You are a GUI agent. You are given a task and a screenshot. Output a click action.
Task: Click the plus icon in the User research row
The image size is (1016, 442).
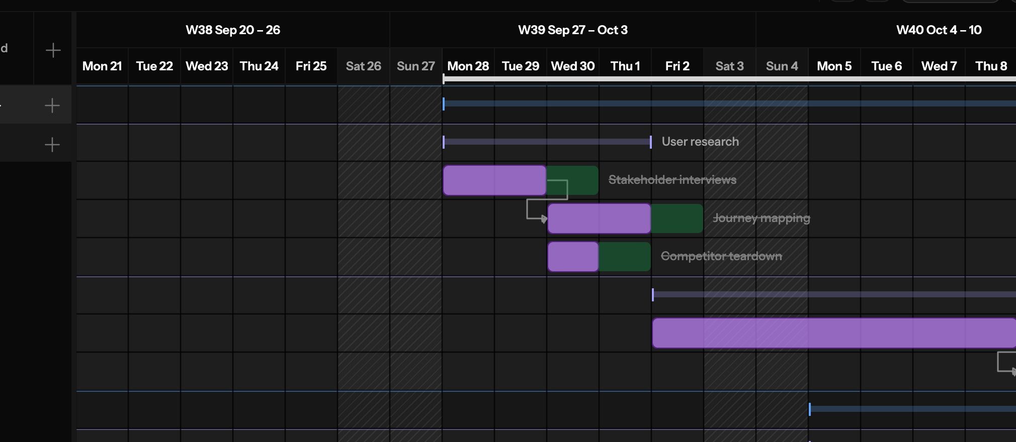coord(52,145)
